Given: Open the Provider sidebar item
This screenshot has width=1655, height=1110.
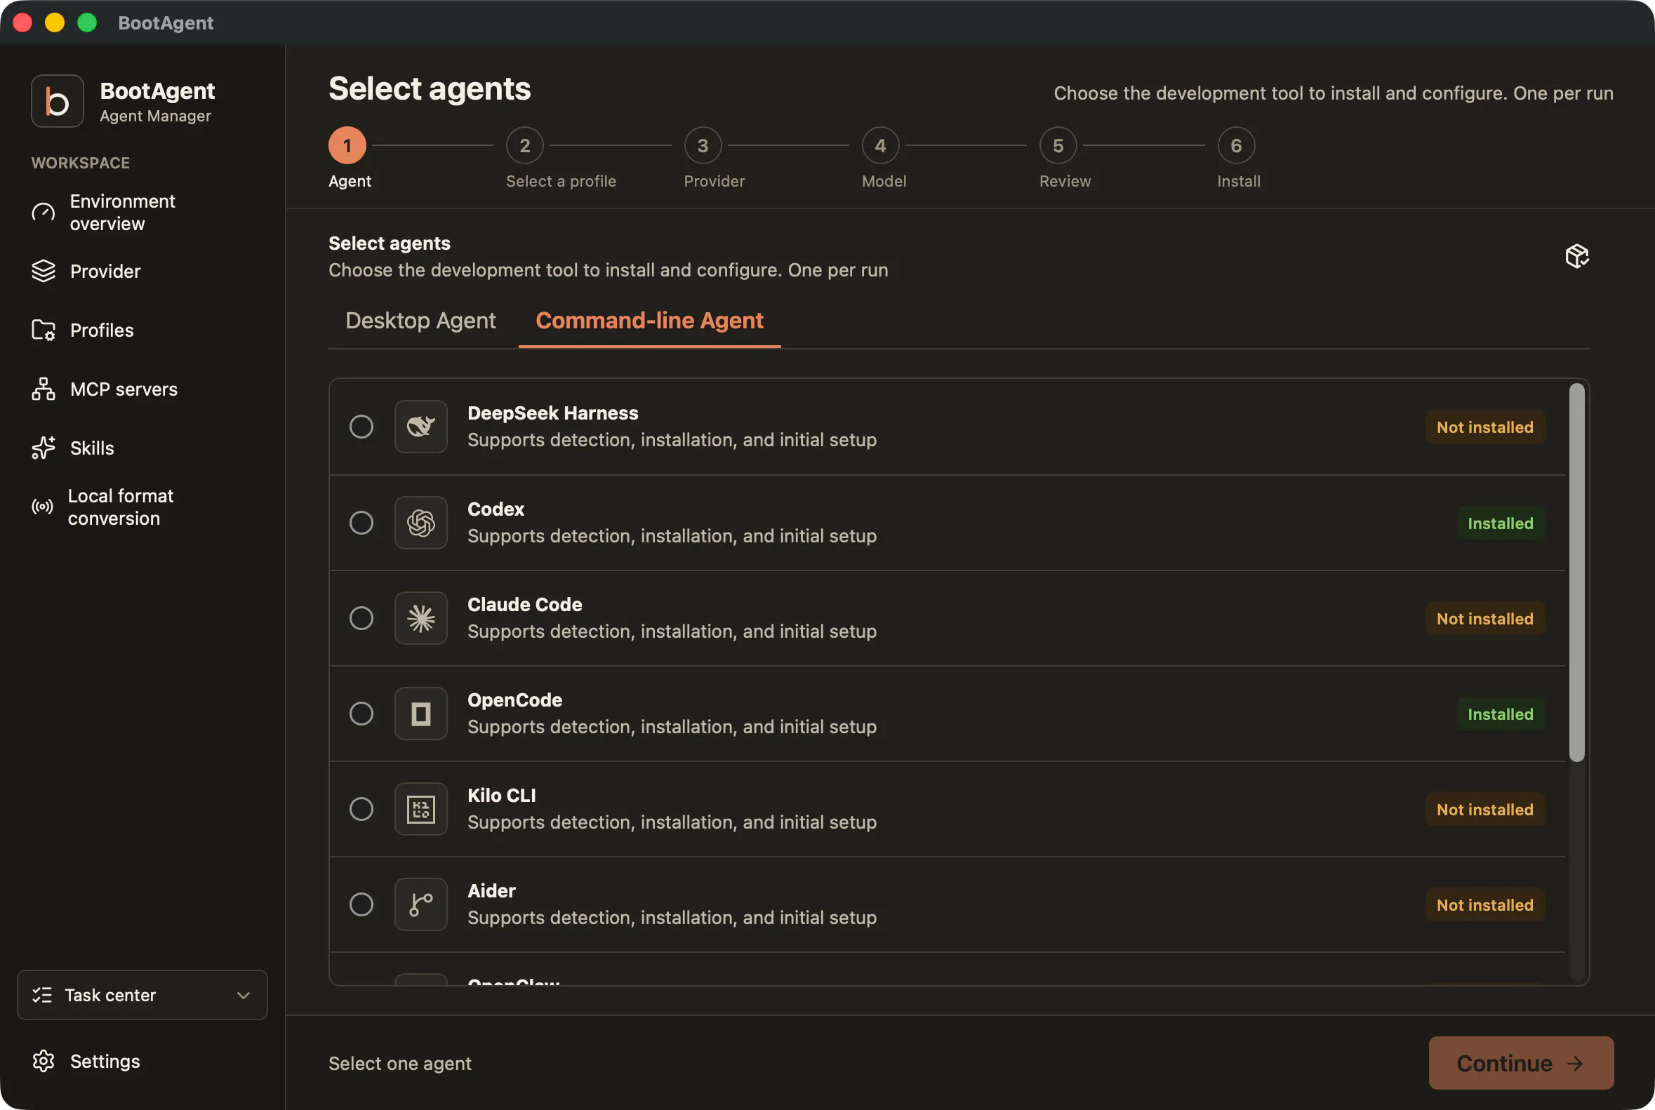Looking at the screenshot, I should click(142, 271).
